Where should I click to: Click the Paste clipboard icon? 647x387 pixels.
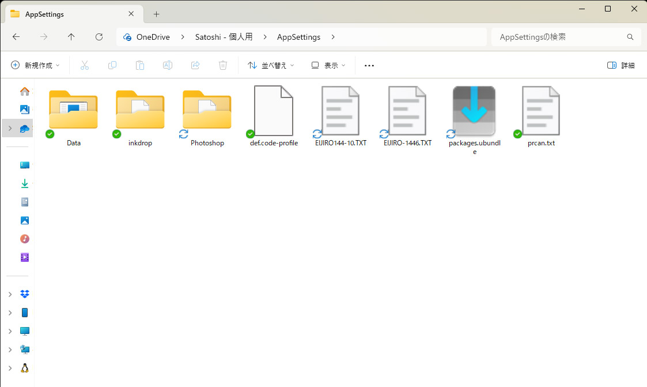140,65
